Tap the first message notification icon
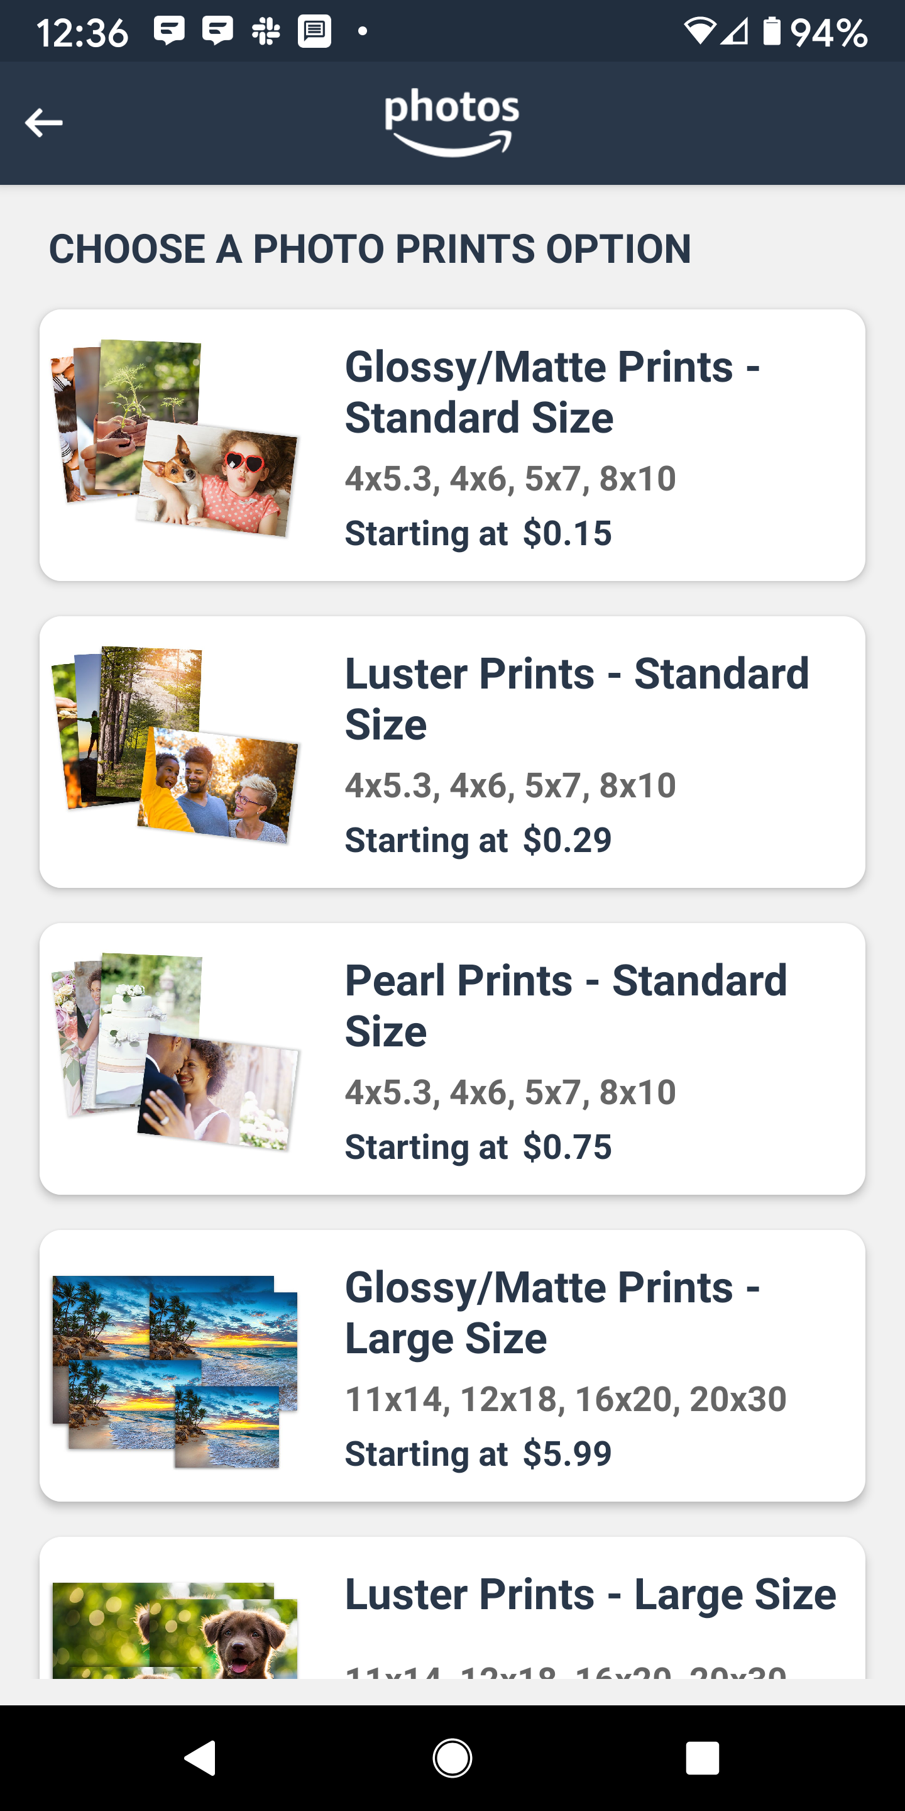Image resolution: width=905 pixels, height=1811 pixels. pyautogui.click(x=169, y=31)
